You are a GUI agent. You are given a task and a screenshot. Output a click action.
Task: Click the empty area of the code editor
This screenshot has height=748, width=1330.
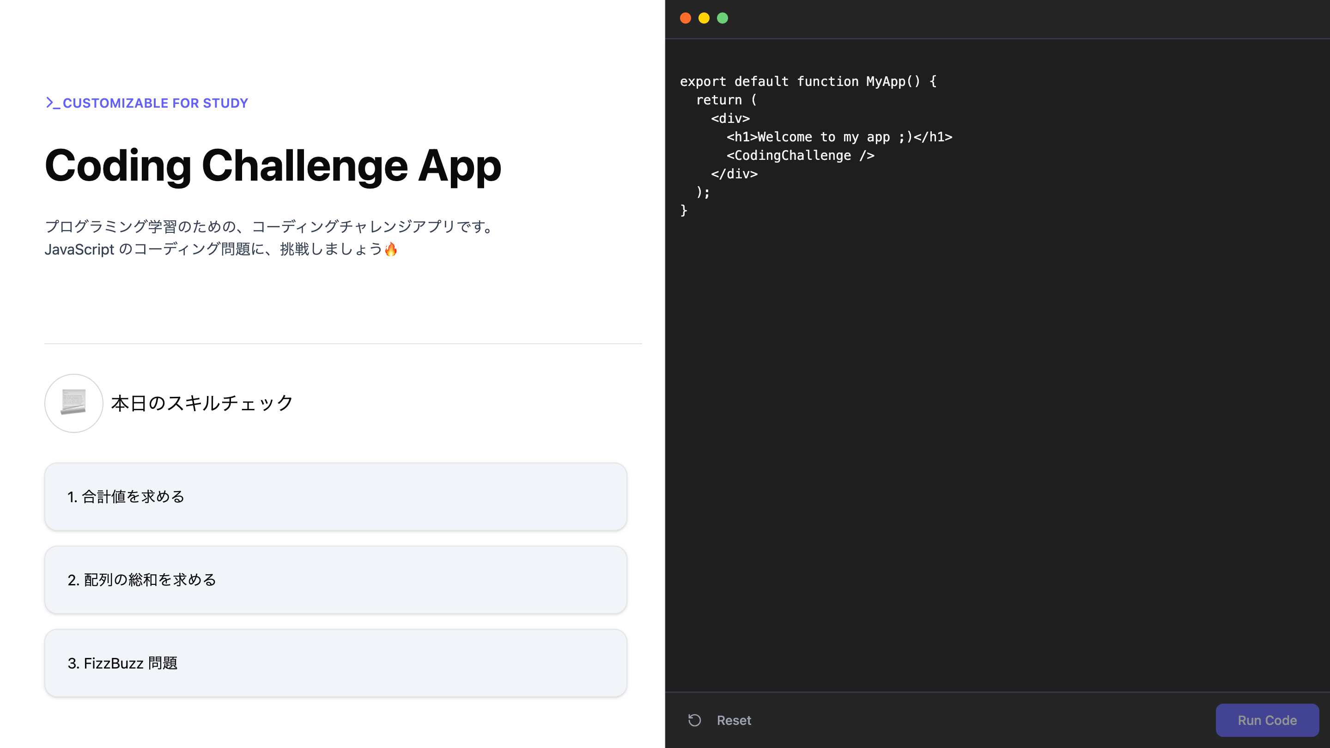coord(997,439)
